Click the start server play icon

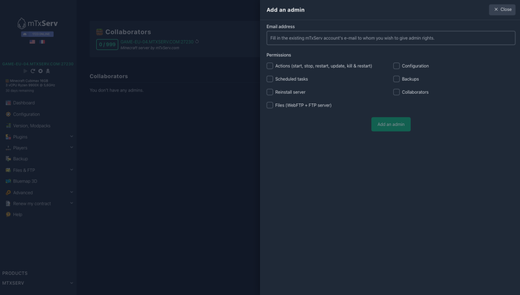tap(25, 71)
